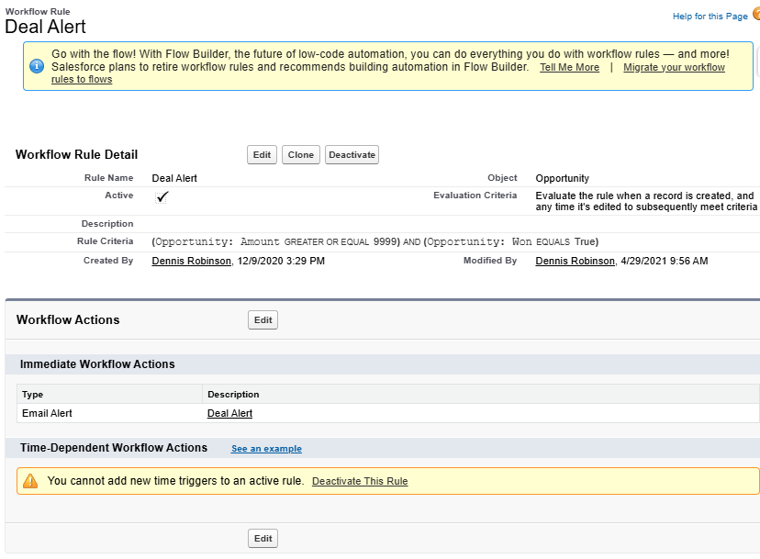Click See an example for time-dependent actions

tap(265, 448)
